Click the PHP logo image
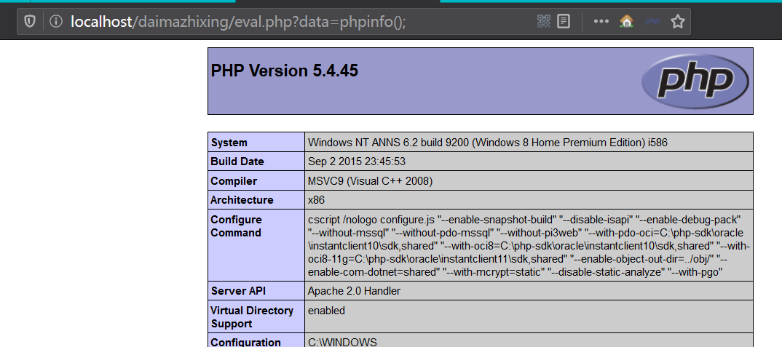The width and height of the screenshot is (782, 347). (x=695, y=81)
